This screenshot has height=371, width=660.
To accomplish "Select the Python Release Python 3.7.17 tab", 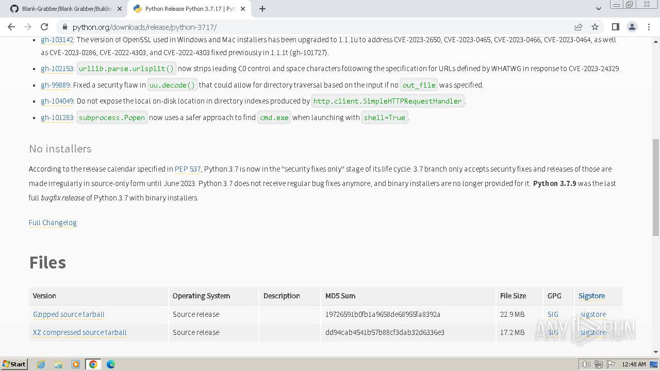I will 189,9.
